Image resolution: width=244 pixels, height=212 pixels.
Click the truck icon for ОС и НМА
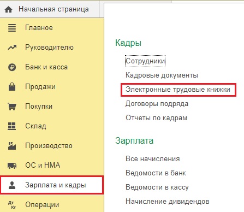point(12,166)
